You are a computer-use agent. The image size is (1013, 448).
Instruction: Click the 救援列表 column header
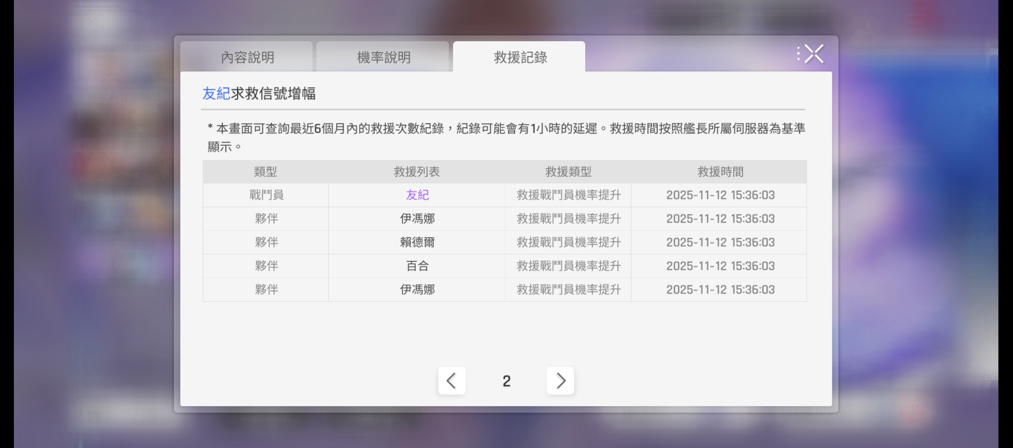tap(417, 172)
